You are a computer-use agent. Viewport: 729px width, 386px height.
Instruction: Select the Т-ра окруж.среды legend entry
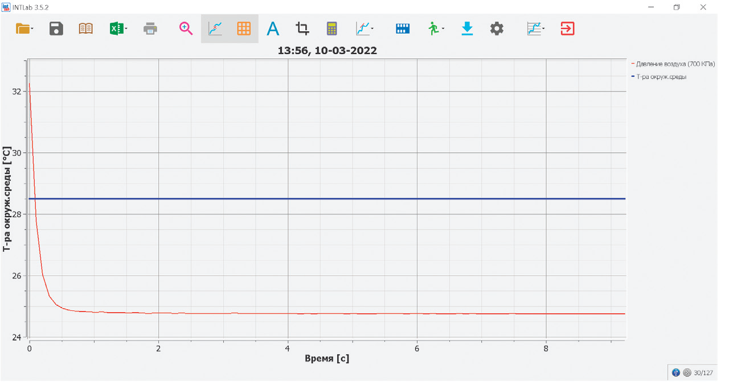click(661, 77)
